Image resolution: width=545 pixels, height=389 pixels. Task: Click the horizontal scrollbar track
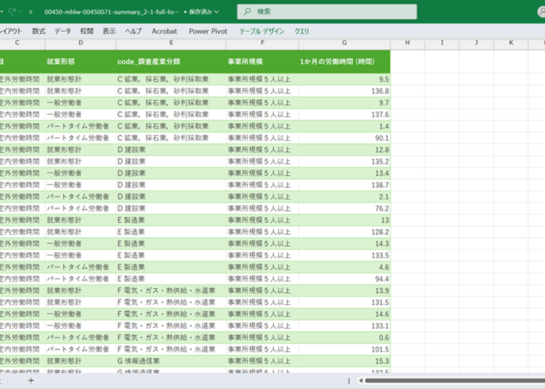coord(455,381)
